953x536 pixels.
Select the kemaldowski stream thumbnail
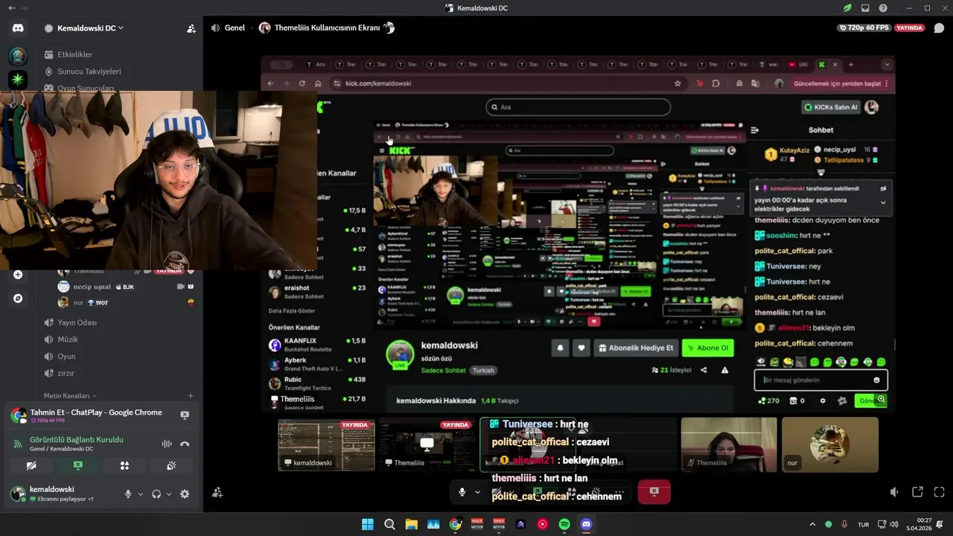coord(326,444)
